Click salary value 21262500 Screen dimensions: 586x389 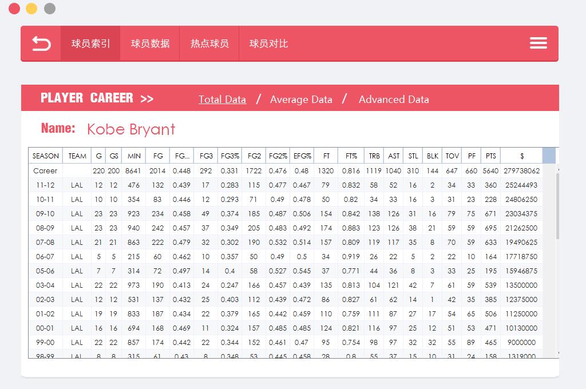521,228
